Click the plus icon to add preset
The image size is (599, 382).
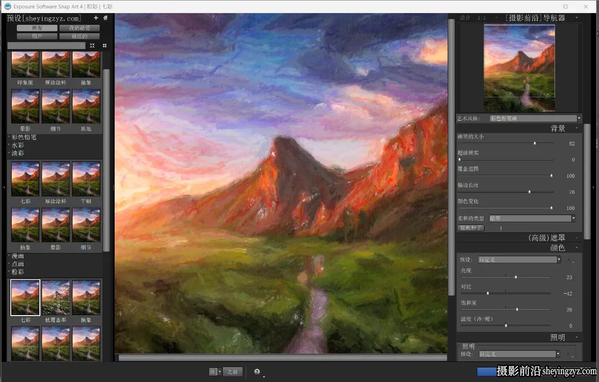(x=96, y=18)
